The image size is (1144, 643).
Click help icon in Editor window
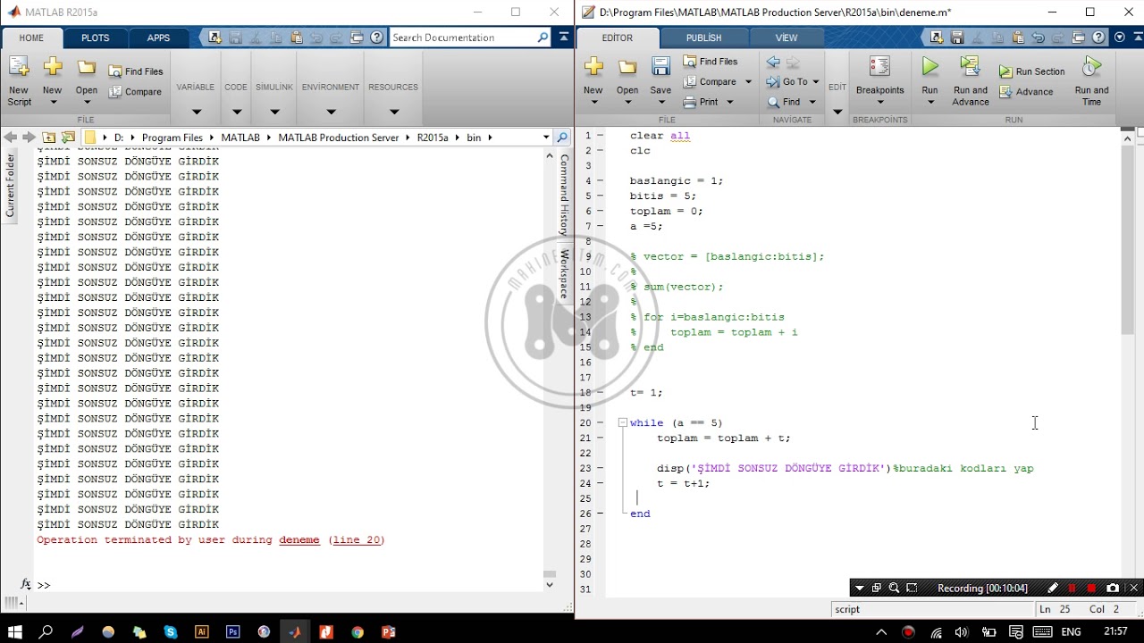(x=1098, y=38)
